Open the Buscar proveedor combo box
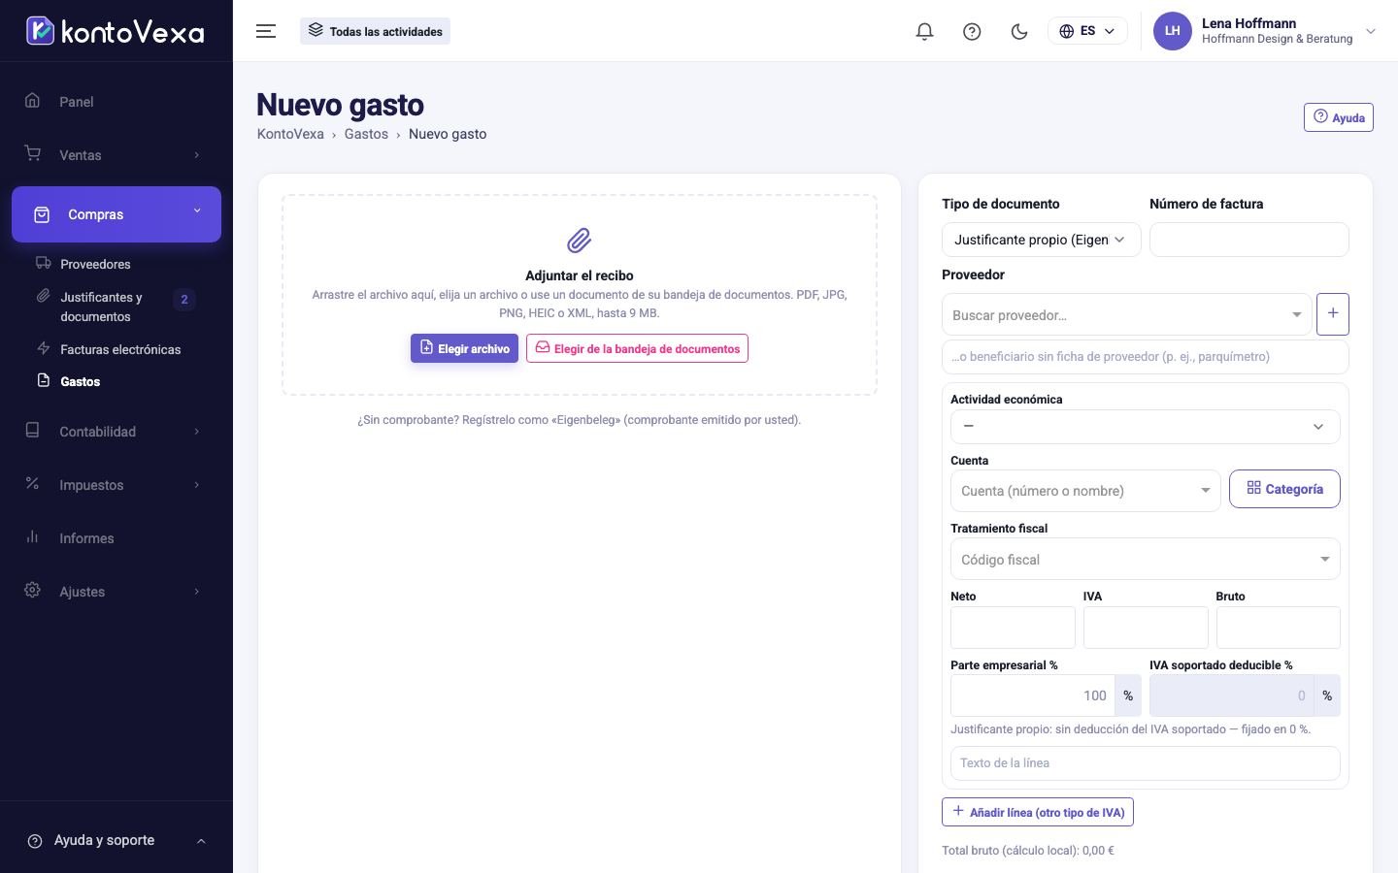Viewport: 1398px width, 873px height. 1127,314
